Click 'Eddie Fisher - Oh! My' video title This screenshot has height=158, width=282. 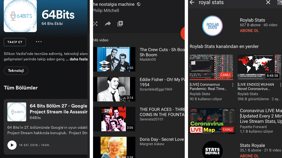[162, 82]
